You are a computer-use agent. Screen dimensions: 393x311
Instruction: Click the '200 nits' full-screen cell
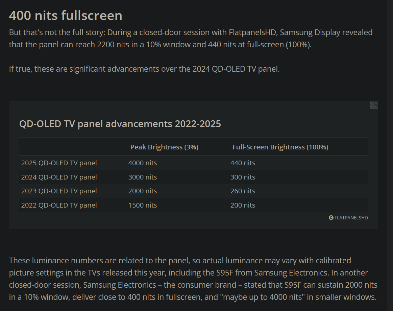click(x=243, y=205)
